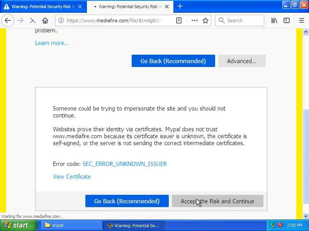Click the Forward arrow button

20,20
